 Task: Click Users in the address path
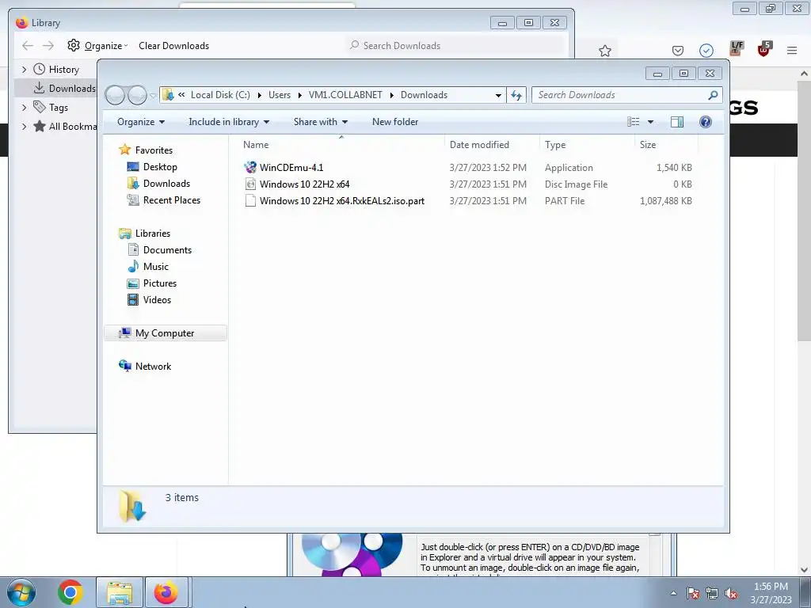[280, 95]
